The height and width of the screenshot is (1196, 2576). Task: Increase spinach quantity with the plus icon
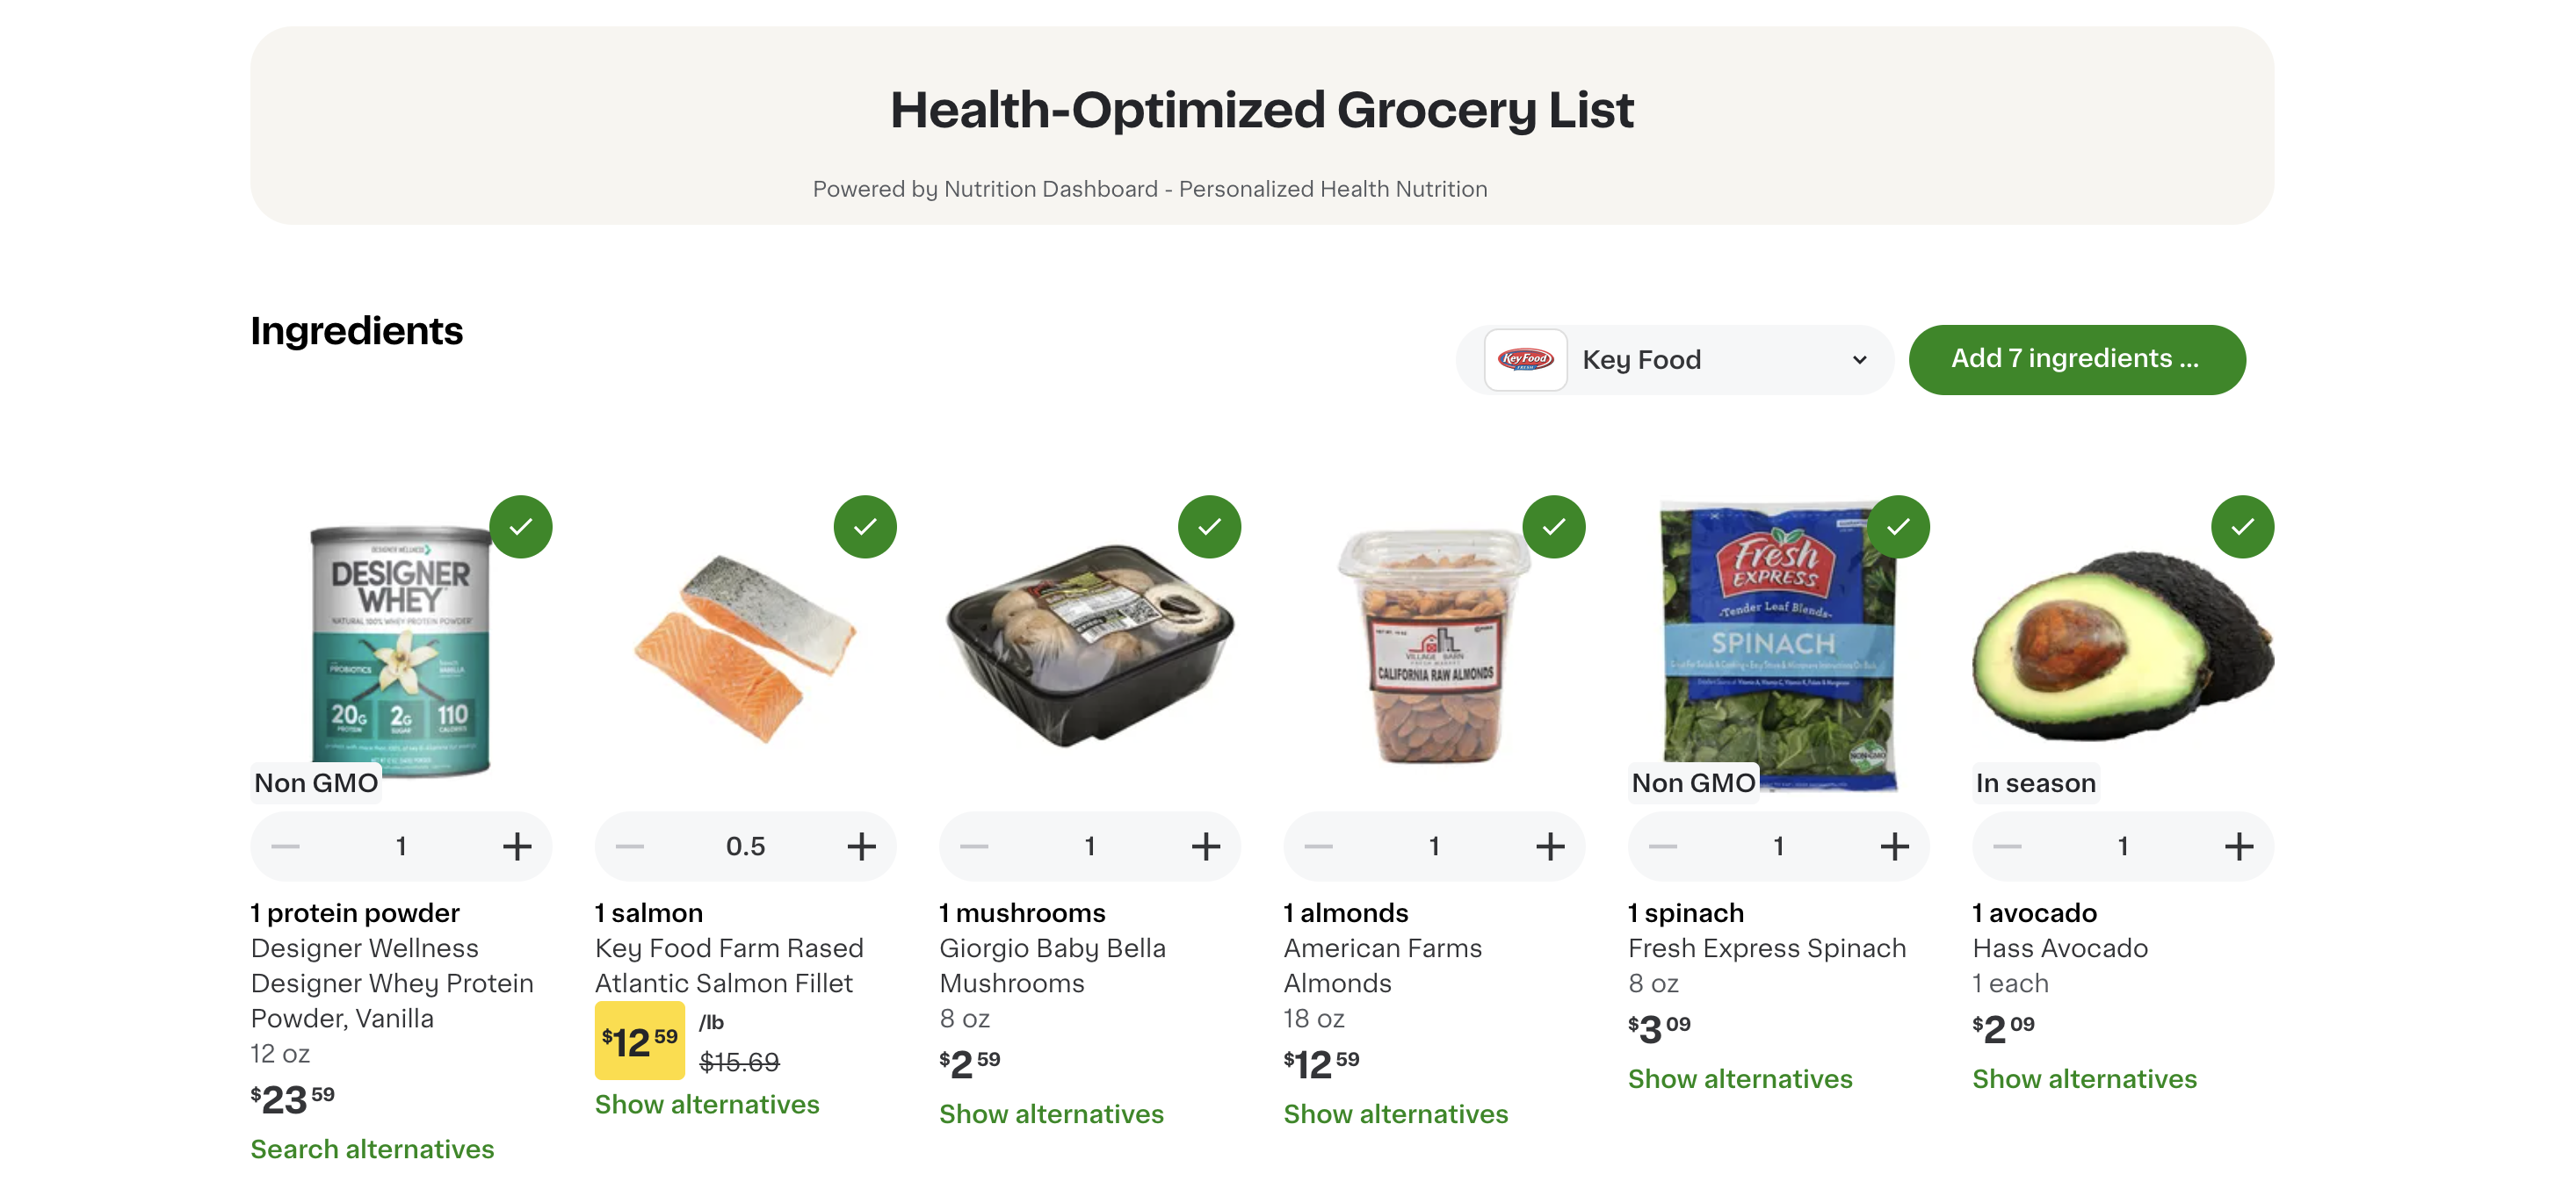(x=1894, y=846)
